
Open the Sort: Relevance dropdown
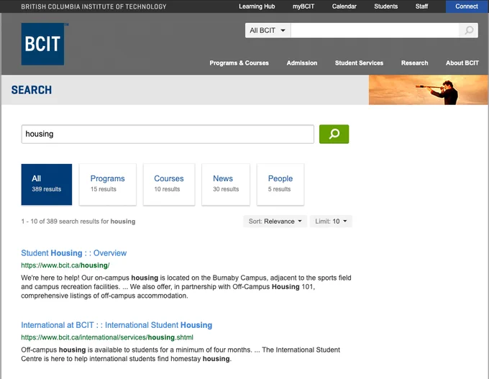click(275, 222)
